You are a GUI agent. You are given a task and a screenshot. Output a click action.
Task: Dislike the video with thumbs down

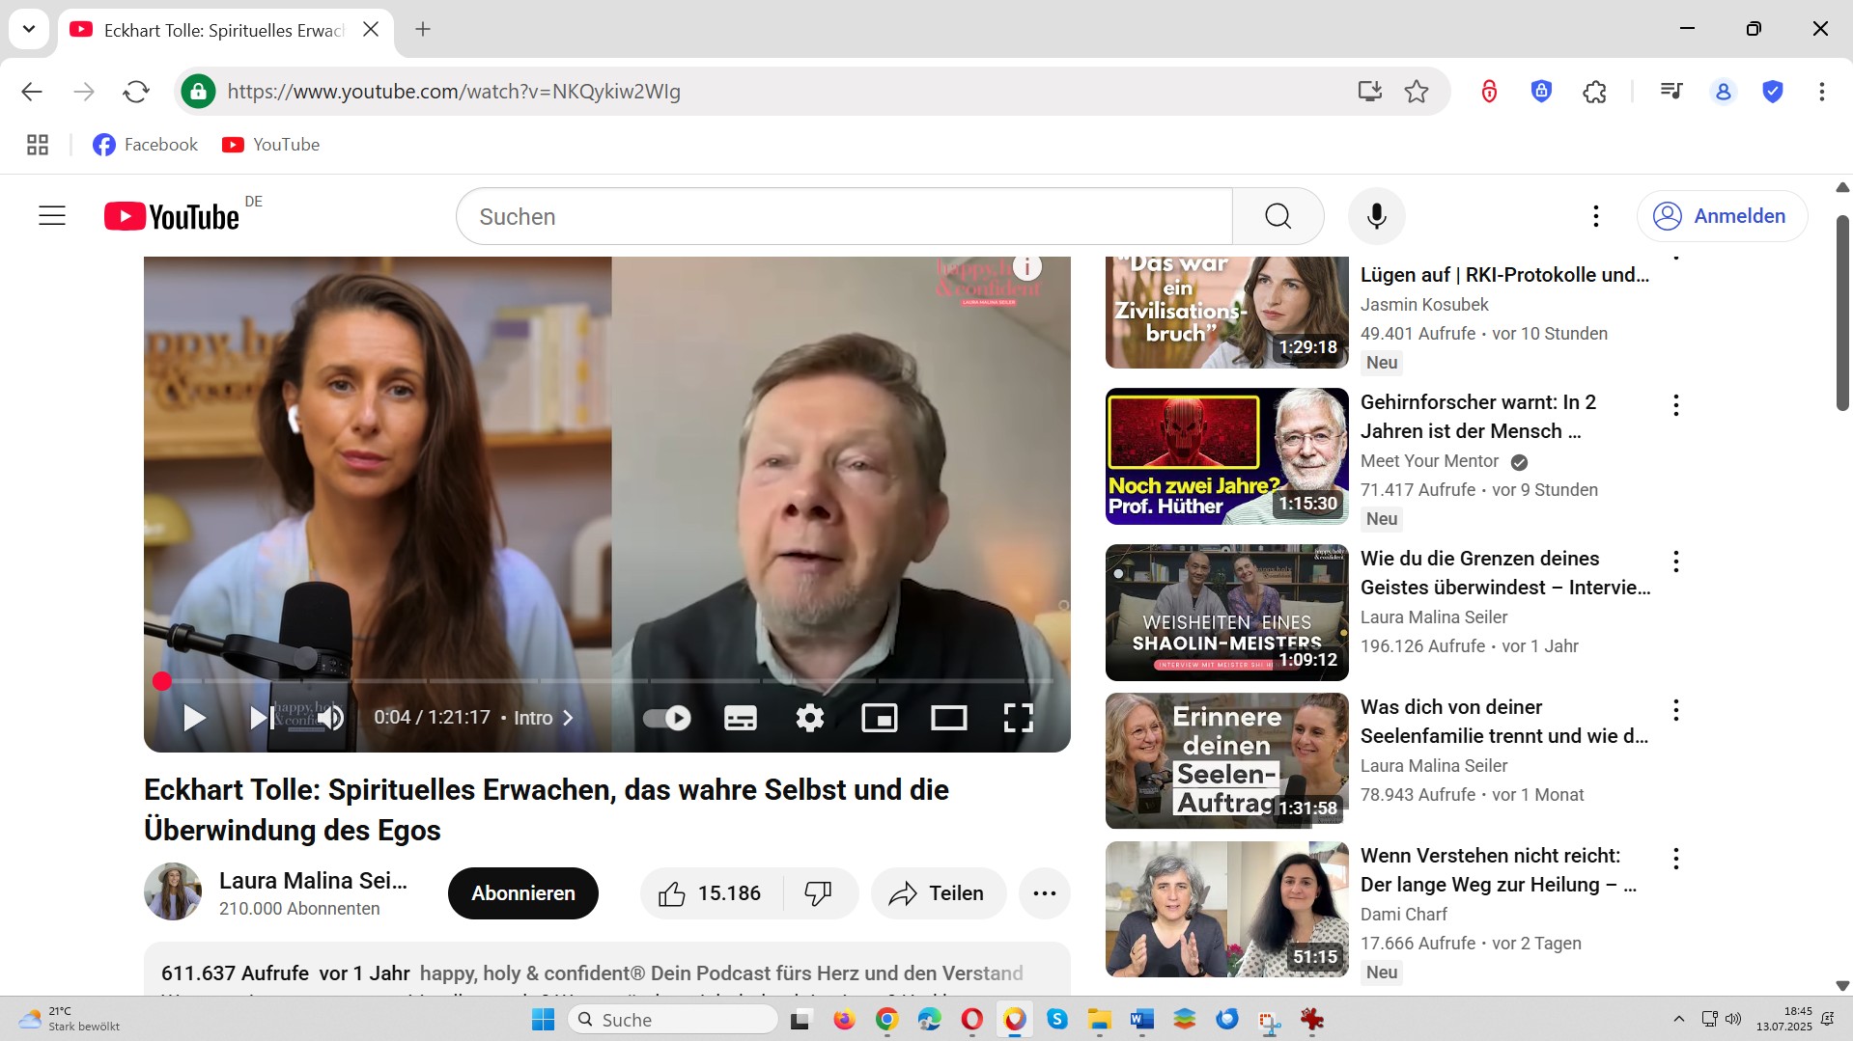point(818,893)
